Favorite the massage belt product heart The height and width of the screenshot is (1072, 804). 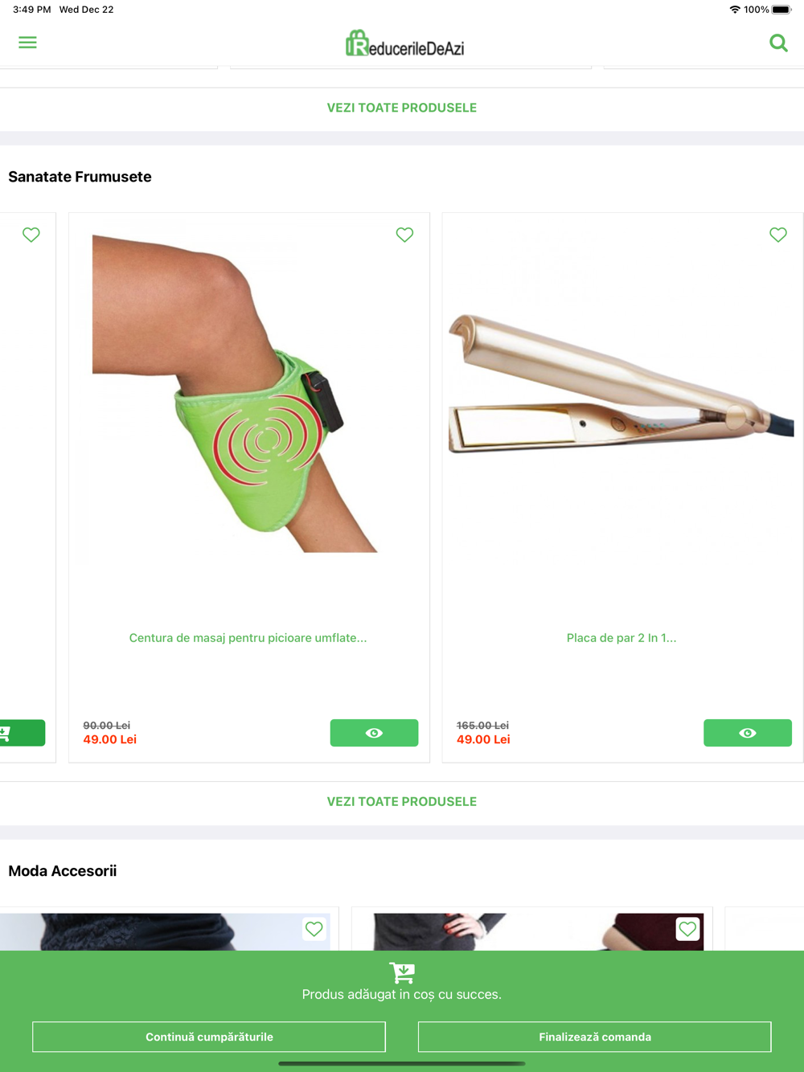click(x=404, y=235)
